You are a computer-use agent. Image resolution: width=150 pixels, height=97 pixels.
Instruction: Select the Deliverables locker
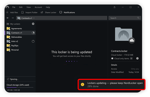20,37
